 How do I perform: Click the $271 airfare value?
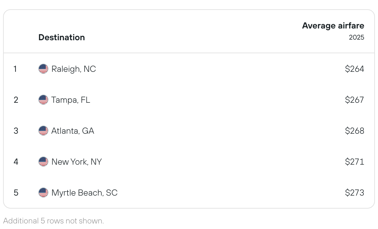(355, 162)
